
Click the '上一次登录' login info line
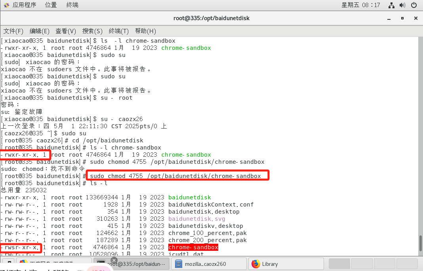click(84, 126)
